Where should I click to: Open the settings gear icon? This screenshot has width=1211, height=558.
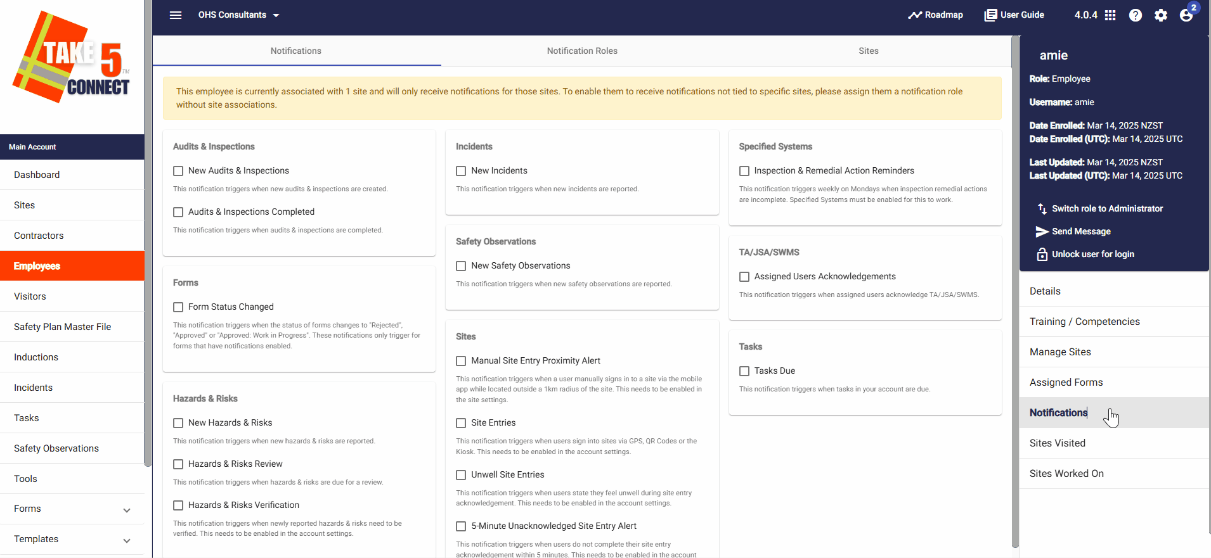point(1161,15)
